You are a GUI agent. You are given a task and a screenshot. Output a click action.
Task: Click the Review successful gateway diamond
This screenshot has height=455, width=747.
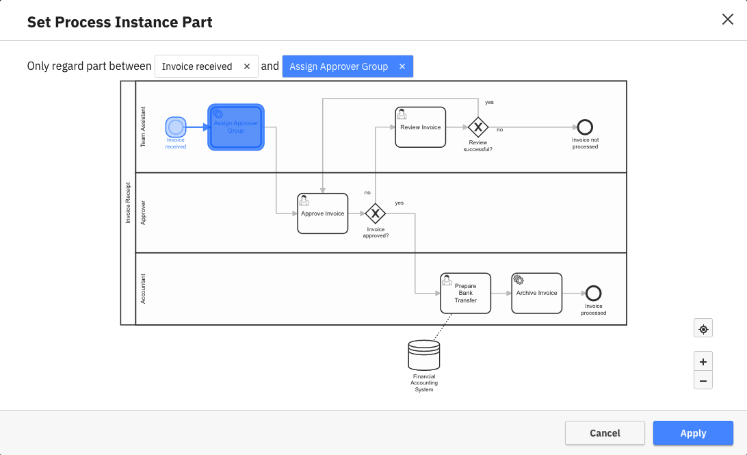pyautogui.click(x=477, y=127)
